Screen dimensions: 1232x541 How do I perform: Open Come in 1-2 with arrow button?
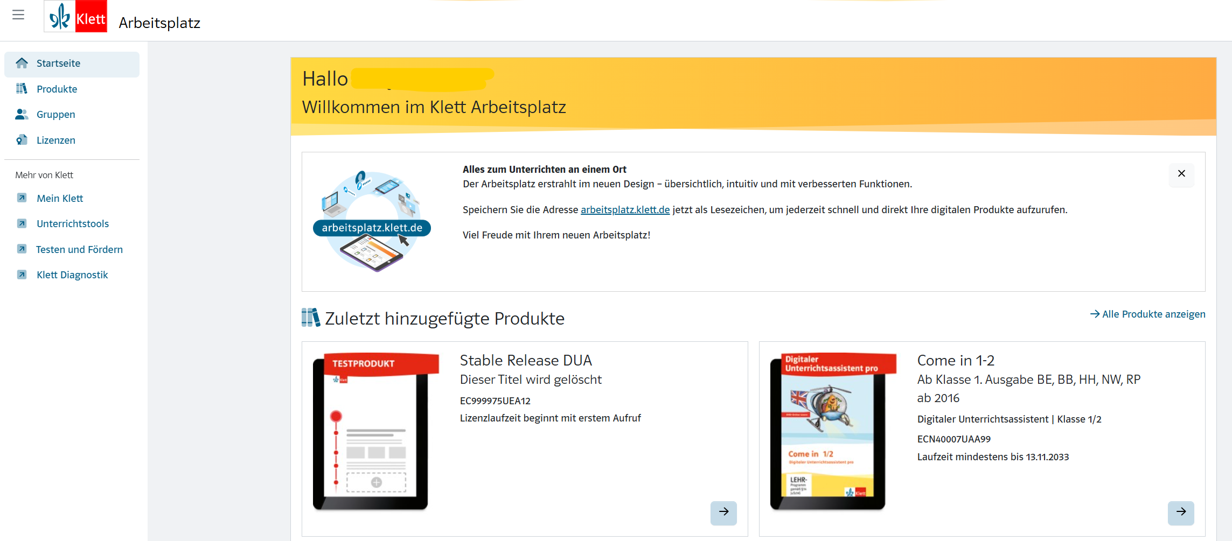point(1180,512)
